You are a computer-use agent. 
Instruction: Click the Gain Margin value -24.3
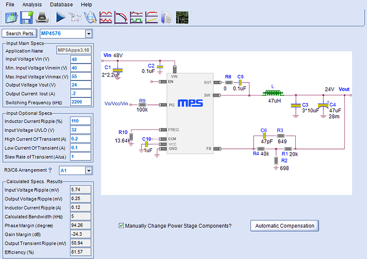pyautogui.click(x=80, y=234)
